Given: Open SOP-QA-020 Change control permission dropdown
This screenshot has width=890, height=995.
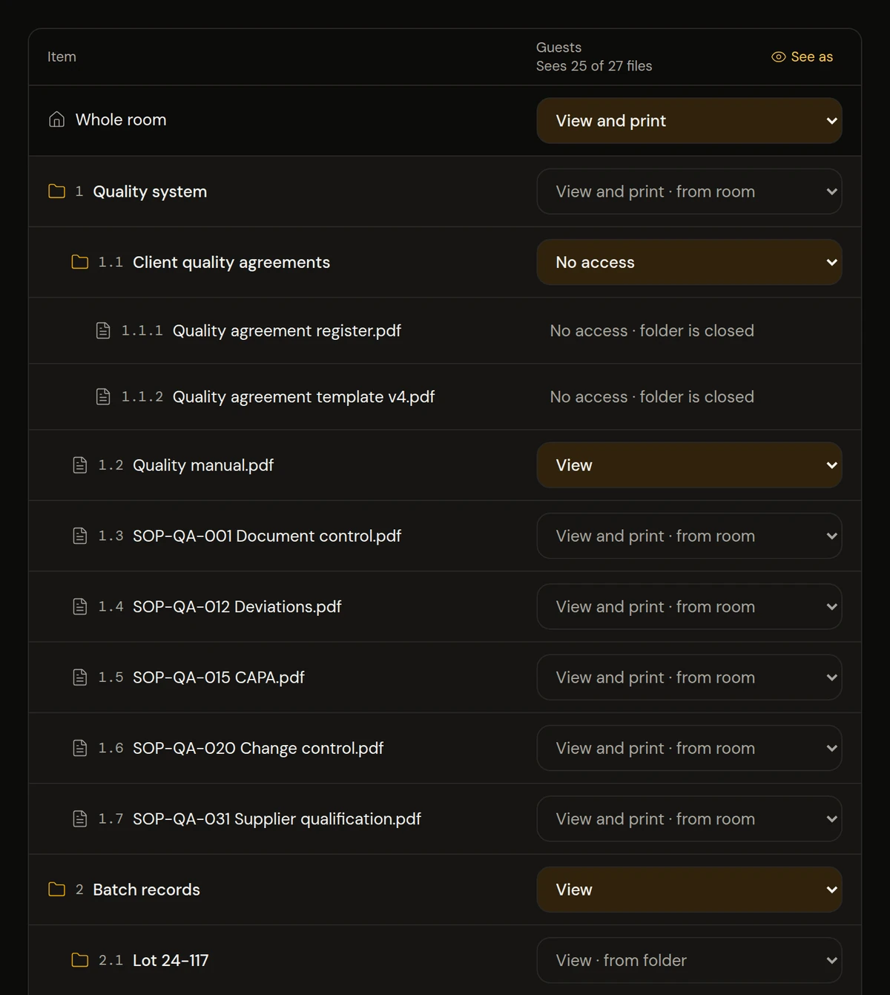Looking at the screenshot, I should tap(689, 748).
